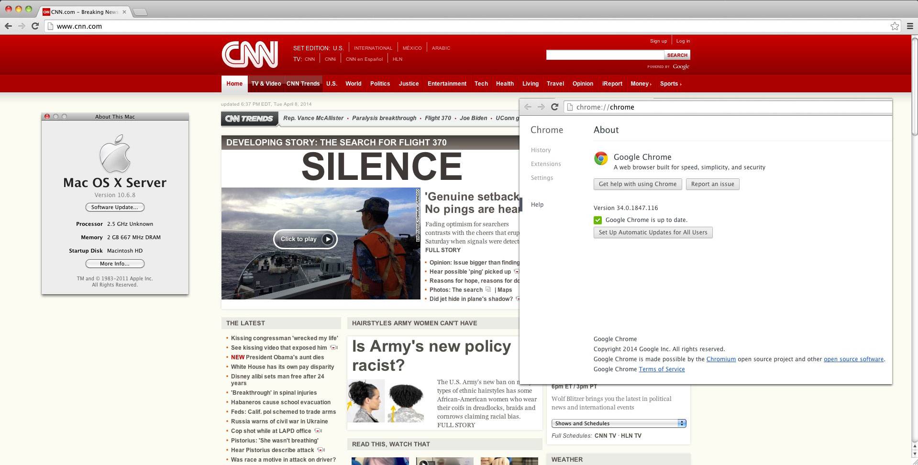Click the forward arrow in main browser toolbar

coord(22,26)
